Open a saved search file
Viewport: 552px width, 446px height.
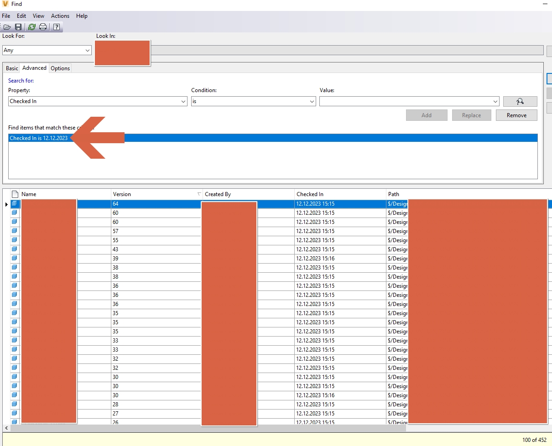[7, 27]
